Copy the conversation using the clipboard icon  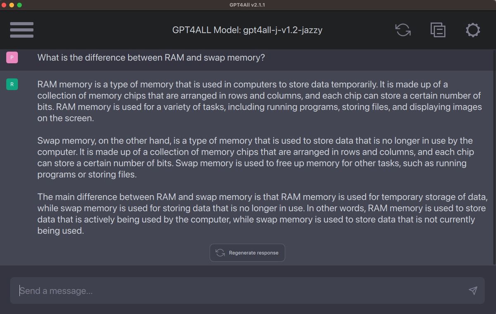[x=438, y=30]
